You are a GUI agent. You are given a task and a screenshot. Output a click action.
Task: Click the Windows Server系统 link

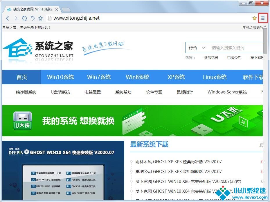pos(227,92)
